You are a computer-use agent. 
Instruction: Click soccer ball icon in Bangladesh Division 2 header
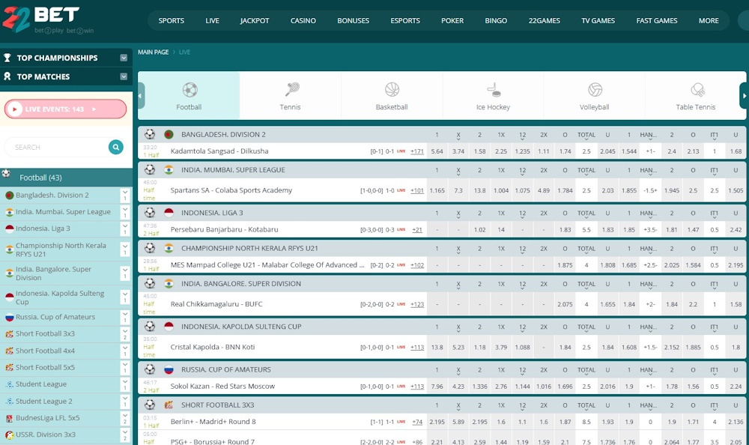150,134
